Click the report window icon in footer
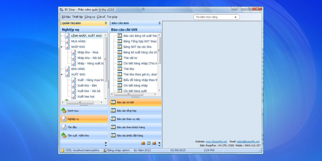Screen dimensions: 322x161 point(149,143)
